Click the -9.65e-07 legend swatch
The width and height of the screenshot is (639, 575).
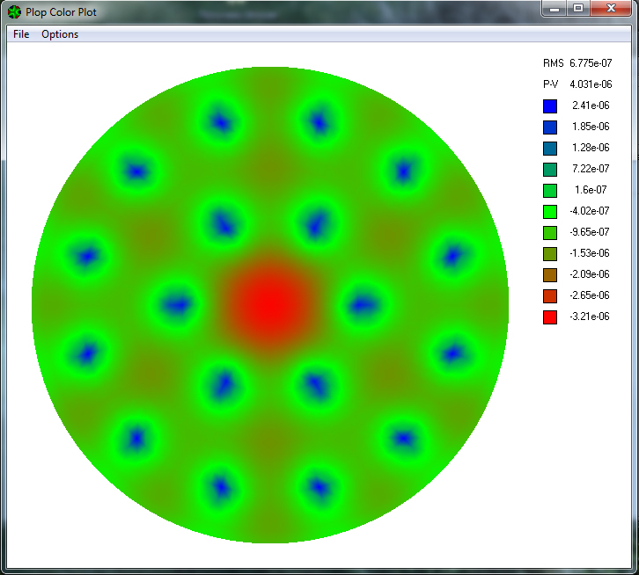tap(550, 233)
